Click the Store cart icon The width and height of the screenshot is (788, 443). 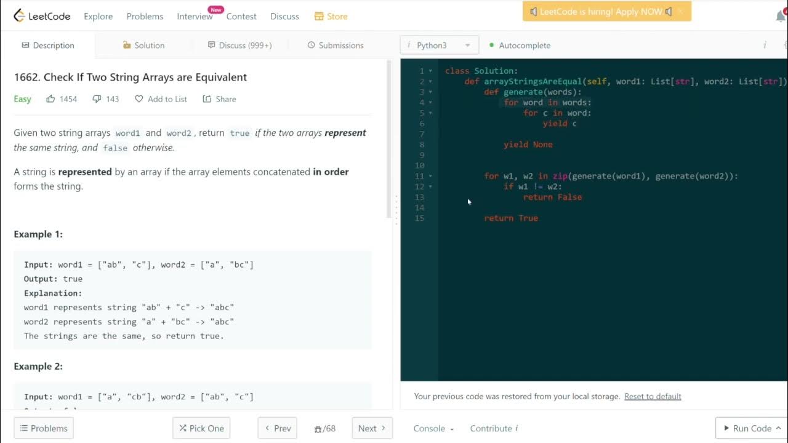[x=319, y=16]
